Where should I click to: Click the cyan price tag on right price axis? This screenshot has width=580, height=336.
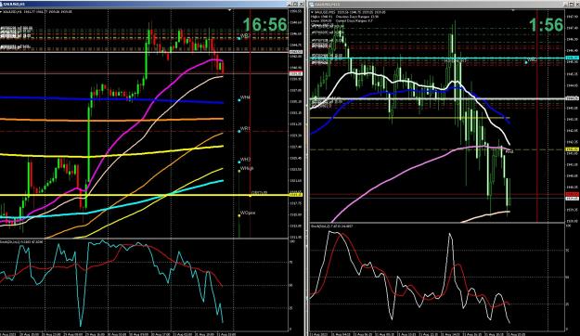[x=573, y=58]
